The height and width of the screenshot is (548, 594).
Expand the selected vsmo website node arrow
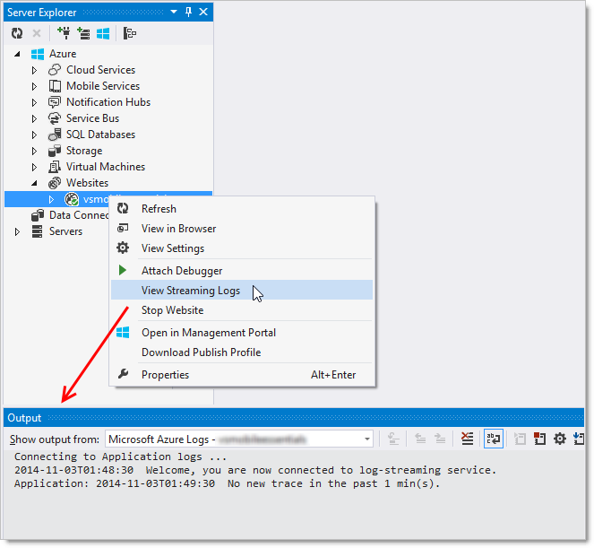coord(52,199)
